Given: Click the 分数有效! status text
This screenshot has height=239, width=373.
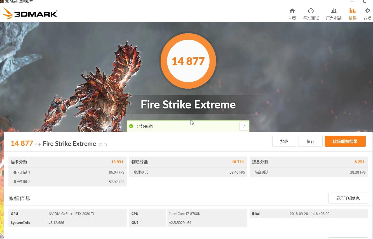Looking at the screenshot, I should [145, 126].
